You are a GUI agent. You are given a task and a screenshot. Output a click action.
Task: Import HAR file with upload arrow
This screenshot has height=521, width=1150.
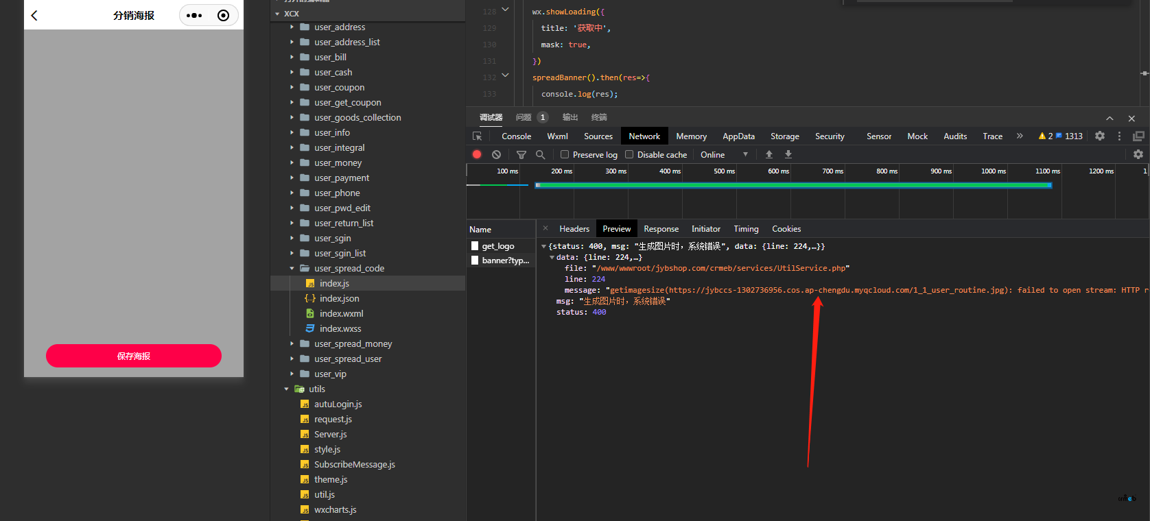[769, 154]
